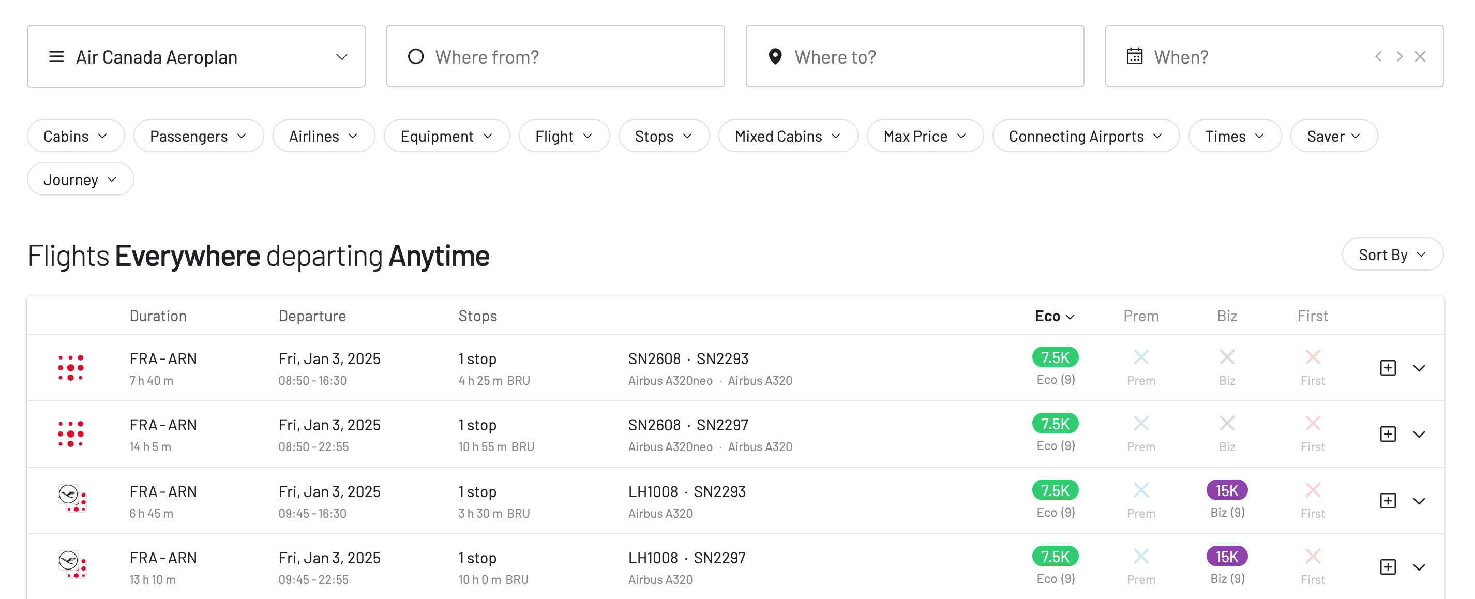The height and width of the screenshot is (599, 1475).
Task: Click the "09:45 - 22:55" departure time text
Action: (x=313, y=579)
